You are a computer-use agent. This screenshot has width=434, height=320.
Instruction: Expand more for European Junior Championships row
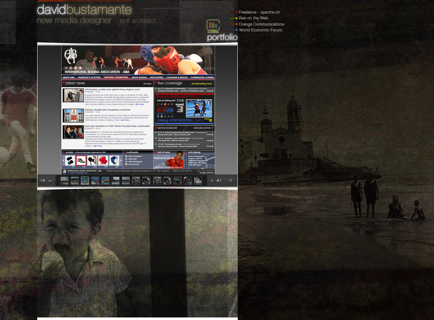[210, 141]
